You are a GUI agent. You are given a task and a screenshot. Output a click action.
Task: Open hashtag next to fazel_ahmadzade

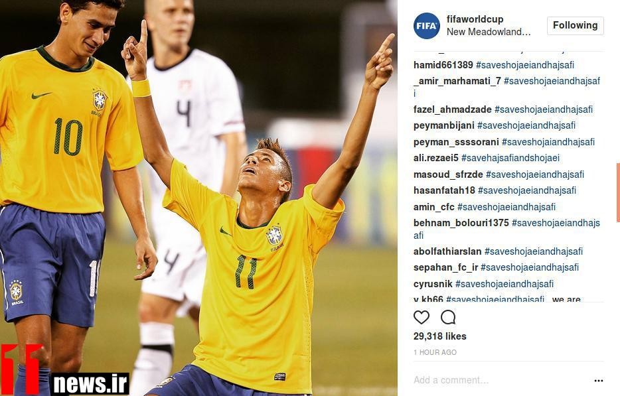coord(544,109)
